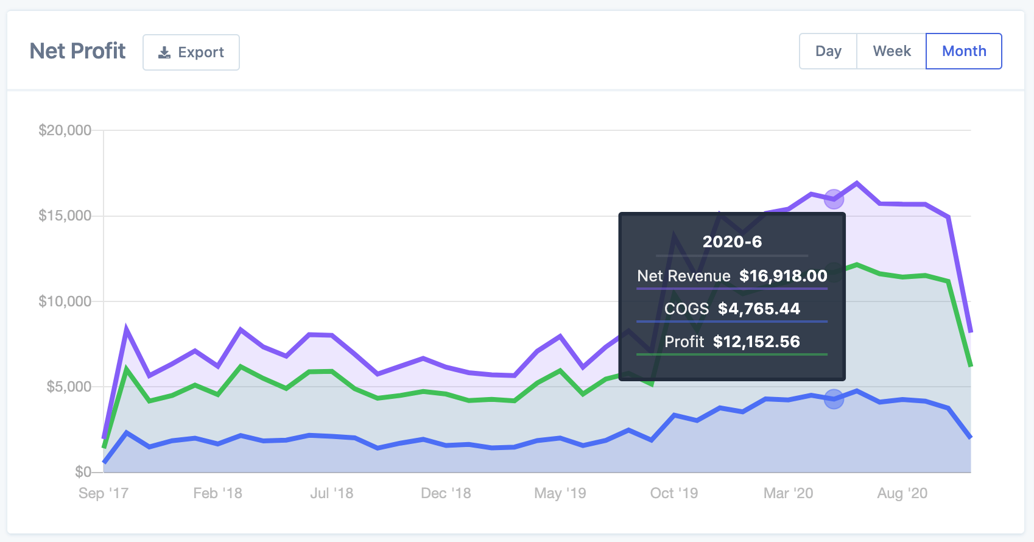Click Profit $12,152.56 row in tooltip
This screenshot has width=1034, height=542.
click(732, 342)
